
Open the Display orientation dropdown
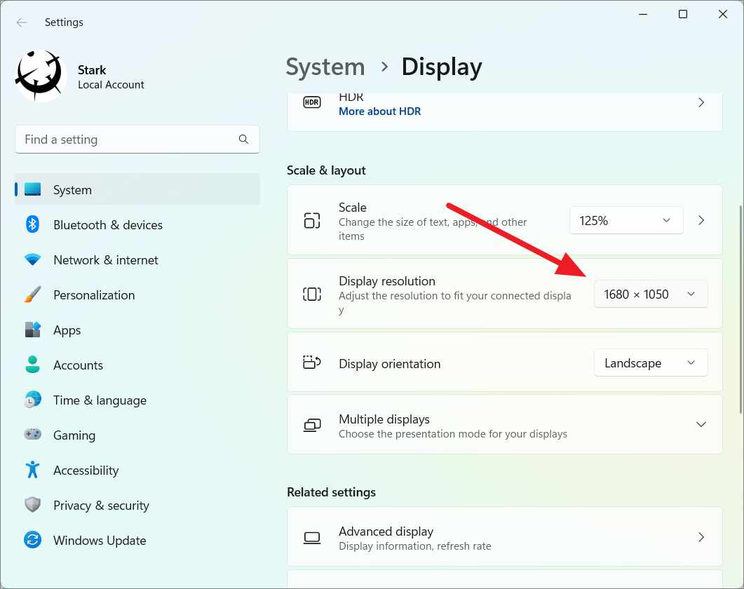[x=650, y=363]
